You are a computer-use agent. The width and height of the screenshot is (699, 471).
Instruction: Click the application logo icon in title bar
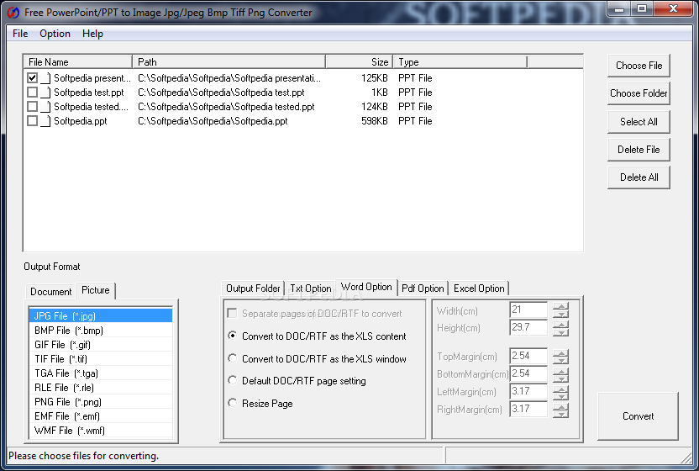click(x=13, y=13)
